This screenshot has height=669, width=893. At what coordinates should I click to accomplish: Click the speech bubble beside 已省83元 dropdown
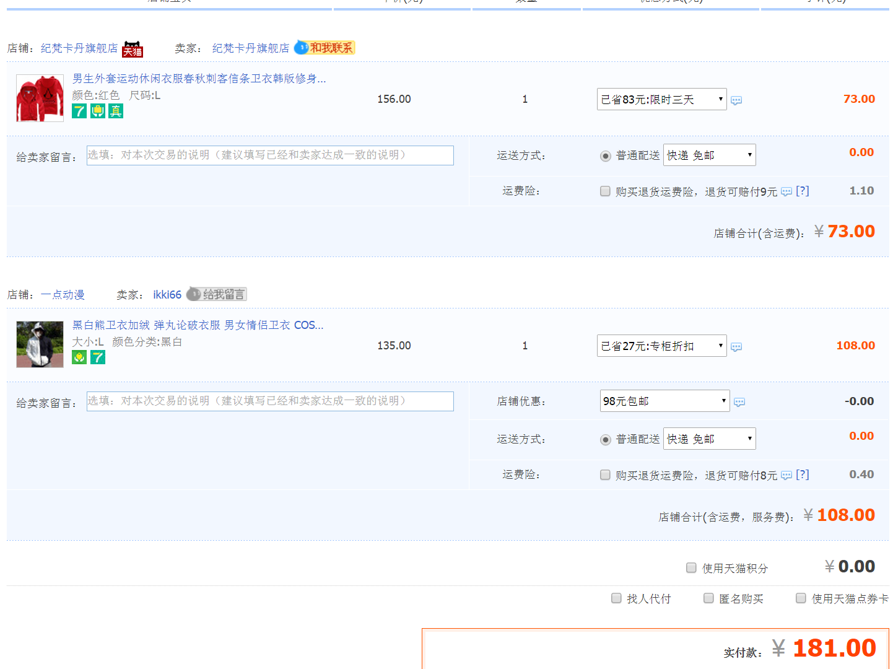pyautogui.click(x=736, y=100)
